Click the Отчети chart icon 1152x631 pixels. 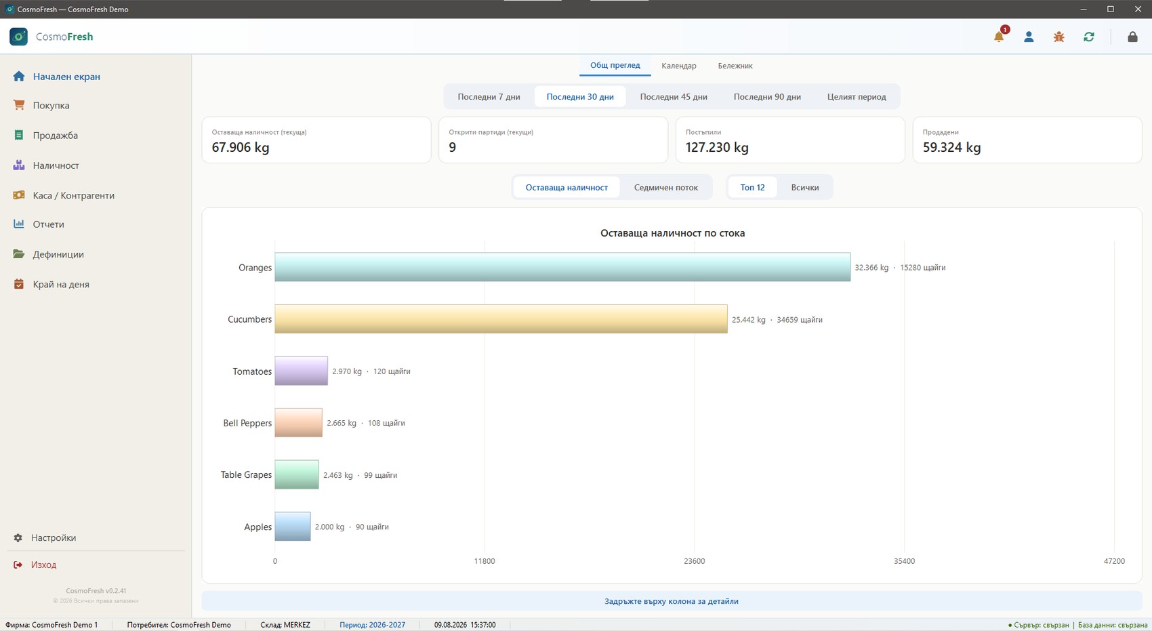pyautogui.click(x=19, y=224)
